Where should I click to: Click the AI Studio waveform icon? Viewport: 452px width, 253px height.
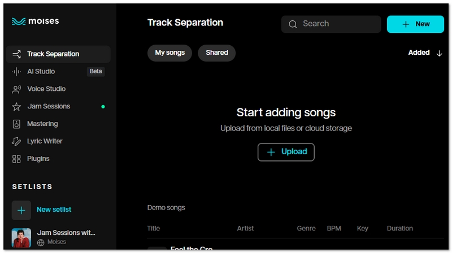click(16, 72)
